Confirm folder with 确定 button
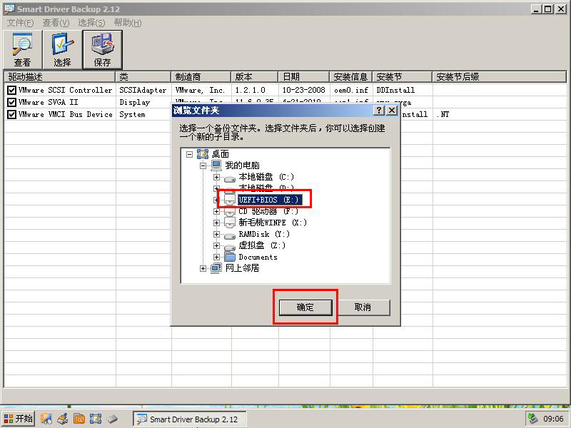This screenshot has width=571, height=428. [x=305, y=307]
